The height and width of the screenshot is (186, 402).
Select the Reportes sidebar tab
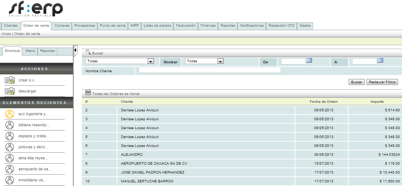click(x=47, y=51)
